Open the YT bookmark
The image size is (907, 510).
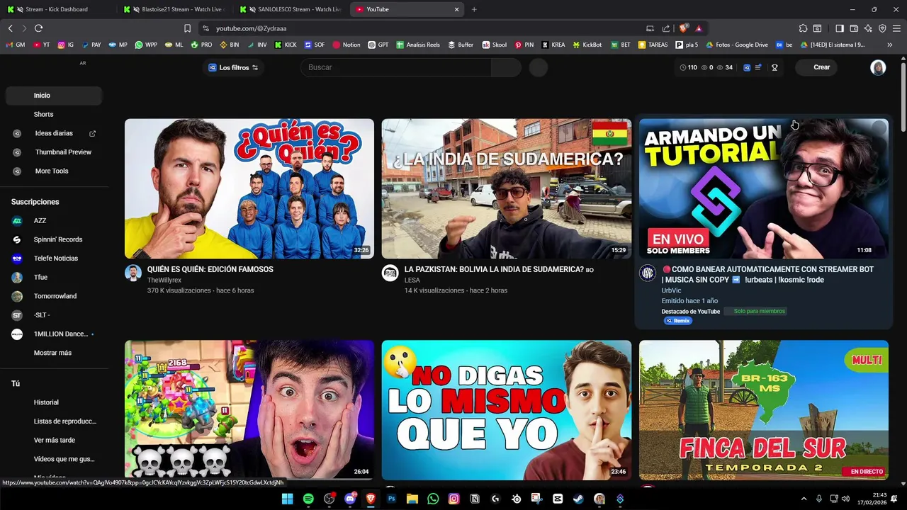(41, 45)
